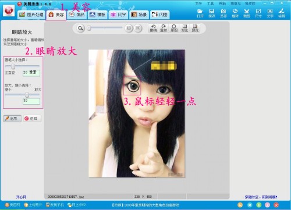Screen dimensions: 291x210
Task: Click the bottom-right promotional text link
Action: (x=261, y=197)
